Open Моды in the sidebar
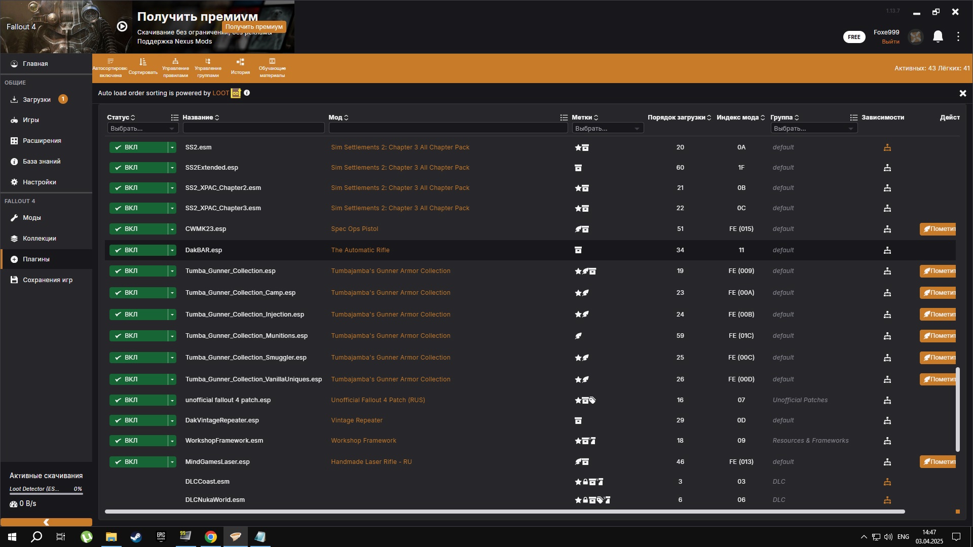This screenshot has width=973, height=547. (31, 218)
